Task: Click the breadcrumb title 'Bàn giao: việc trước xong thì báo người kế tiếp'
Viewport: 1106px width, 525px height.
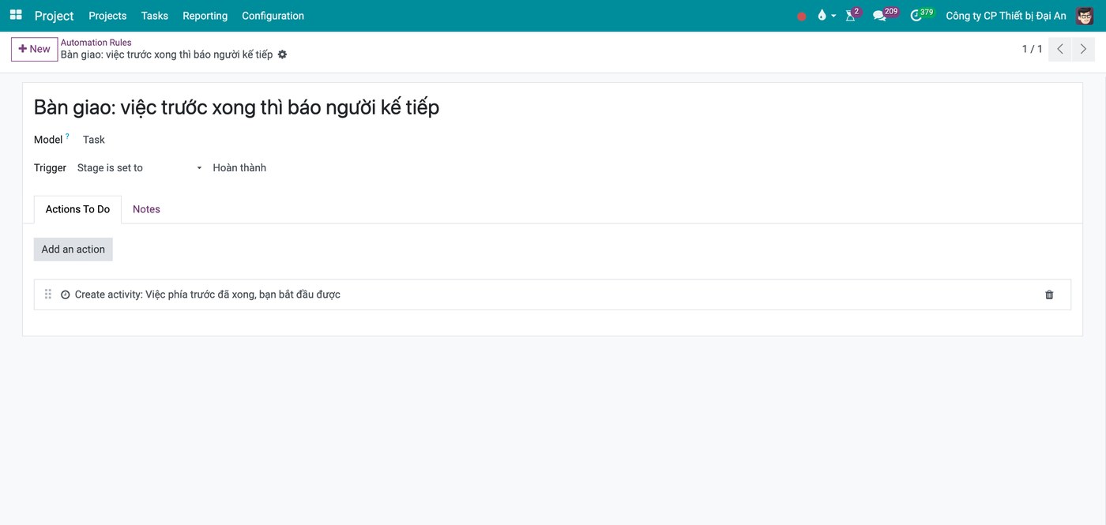Action: pyautogui.click(x=167, y=54)
